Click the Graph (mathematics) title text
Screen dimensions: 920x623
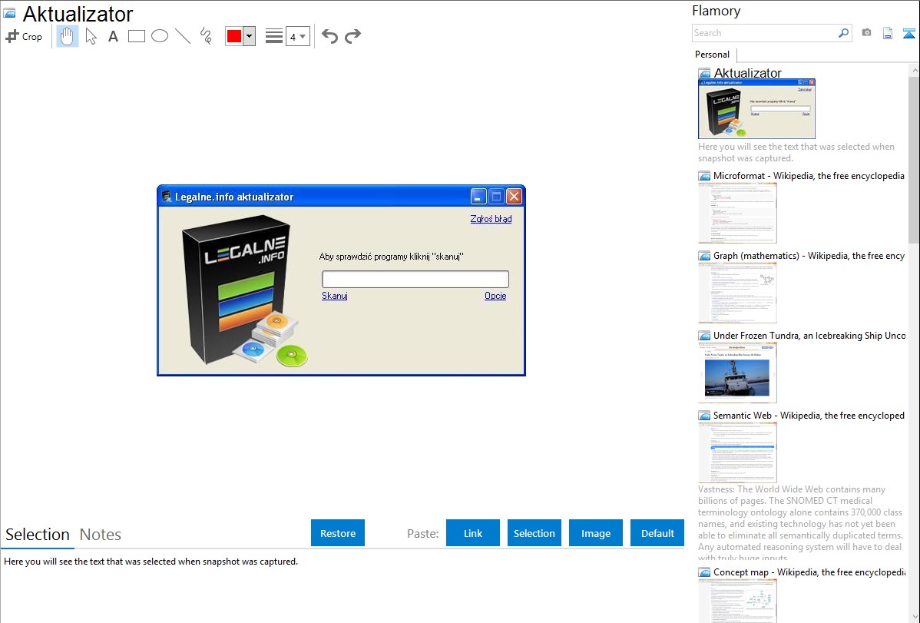[x=809, y=256]
